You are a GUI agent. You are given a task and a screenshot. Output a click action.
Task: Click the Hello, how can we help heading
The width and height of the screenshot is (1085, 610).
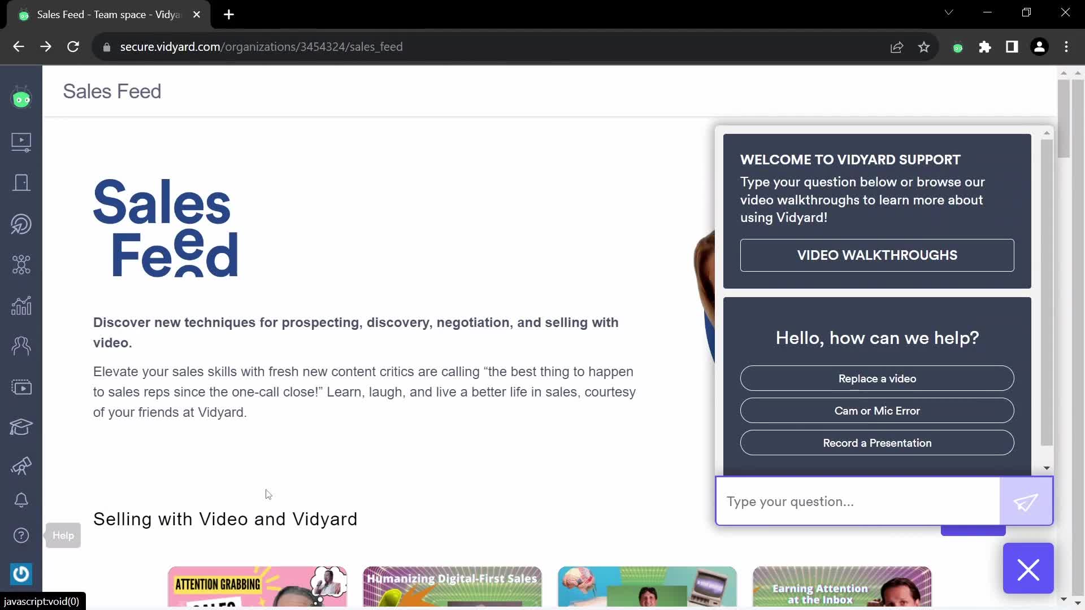(x=877, y=338)
